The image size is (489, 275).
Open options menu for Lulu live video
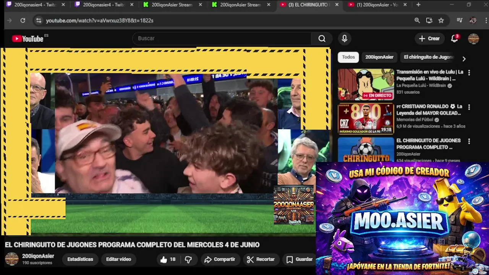(469, 73)
